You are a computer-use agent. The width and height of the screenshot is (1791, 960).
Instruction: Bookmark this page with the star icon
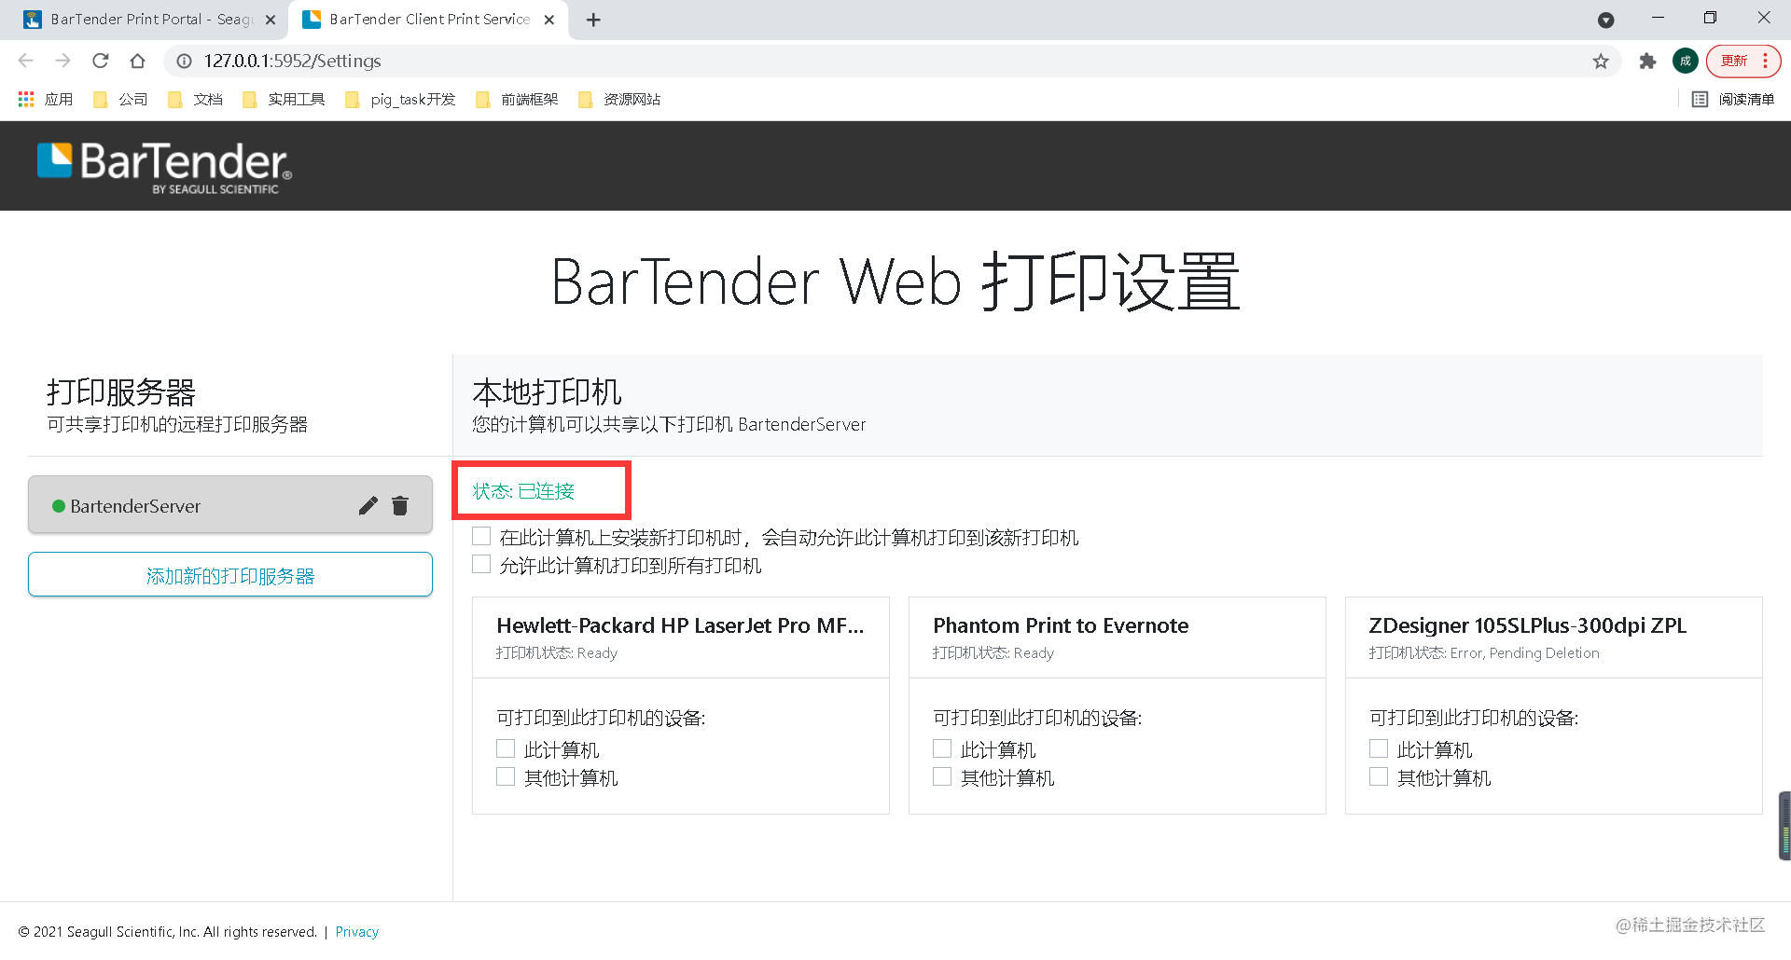click(1601, 61)
